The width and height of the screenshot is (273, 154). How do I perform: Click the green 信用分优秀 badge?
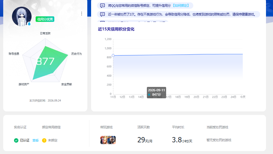[x=45, y=19]
